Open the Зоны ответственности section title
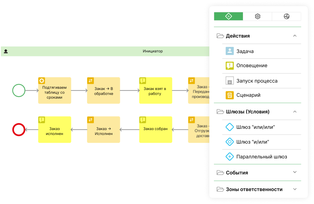This screenshot has height=204, width=314. point(254,190)
